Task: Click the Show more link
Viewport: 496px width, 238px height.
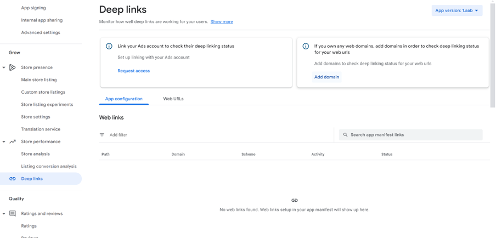Action: point(222,22)
